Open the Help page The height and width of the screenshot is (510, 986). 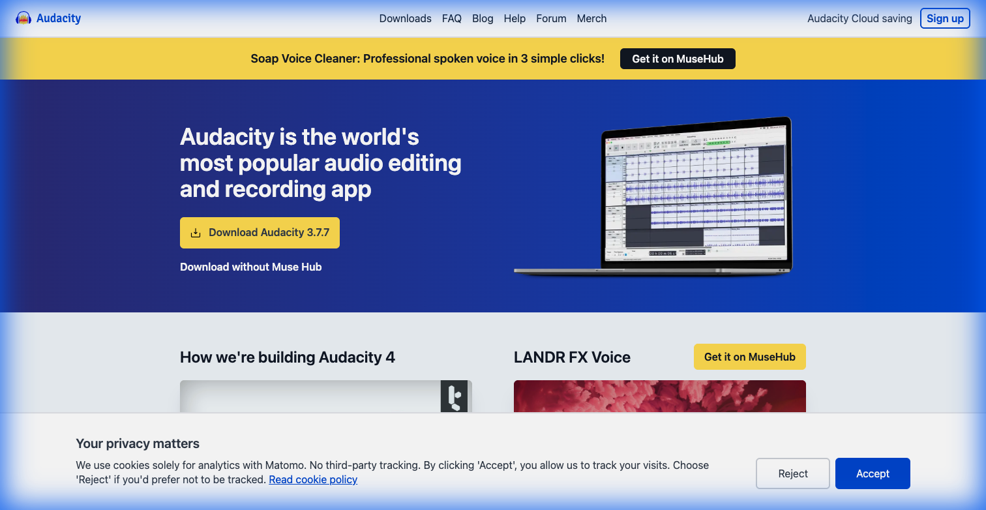point(515,18)
